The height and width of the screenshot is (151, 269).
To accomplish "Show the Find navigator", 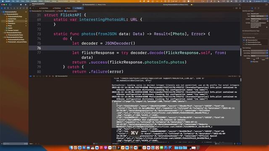I will coord(11,8).
